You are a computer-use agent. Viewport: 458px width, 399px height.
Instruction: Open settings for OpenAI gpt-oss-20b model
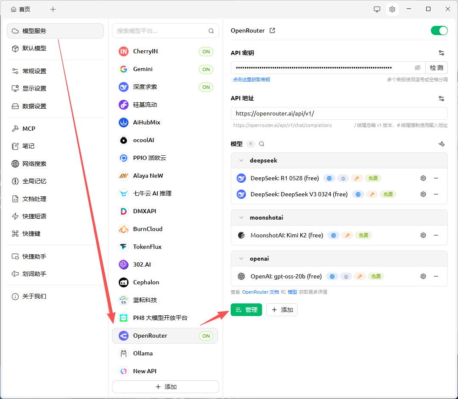point(423,276)
